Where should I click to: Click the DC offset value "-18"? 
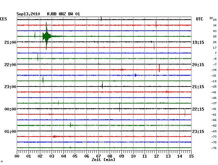point(214,81)
